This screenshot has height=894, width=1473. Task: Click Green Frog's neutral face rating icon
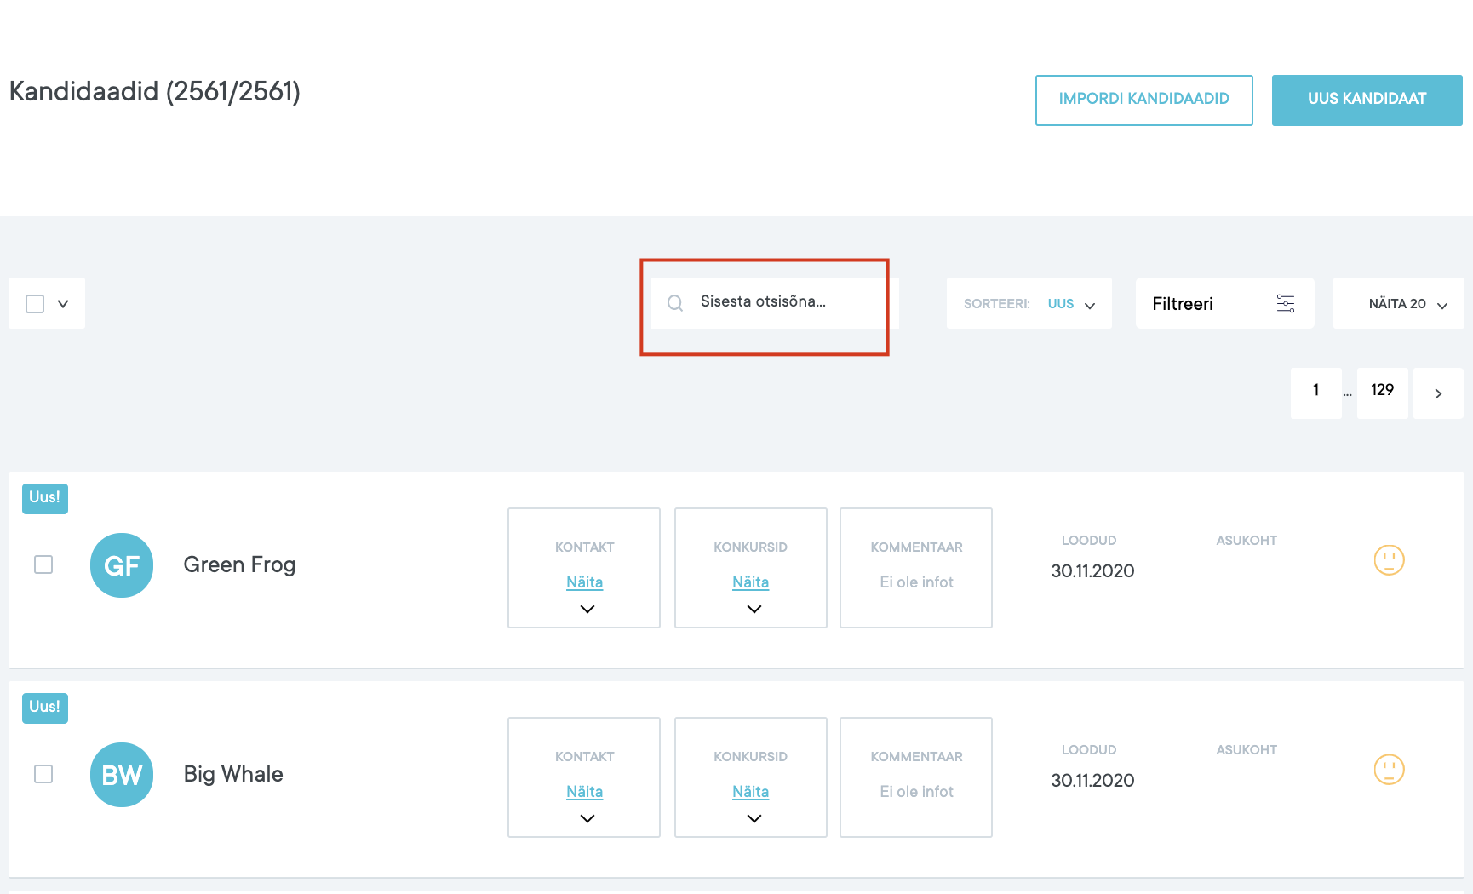(1389, 560)
